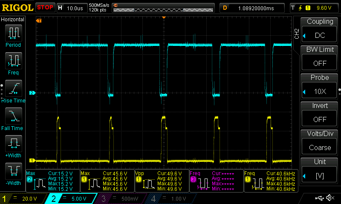The height and width of the screenshot is (204, 341).
Task: Select the Fall Time measurement icon
Action: coord(14,116)
